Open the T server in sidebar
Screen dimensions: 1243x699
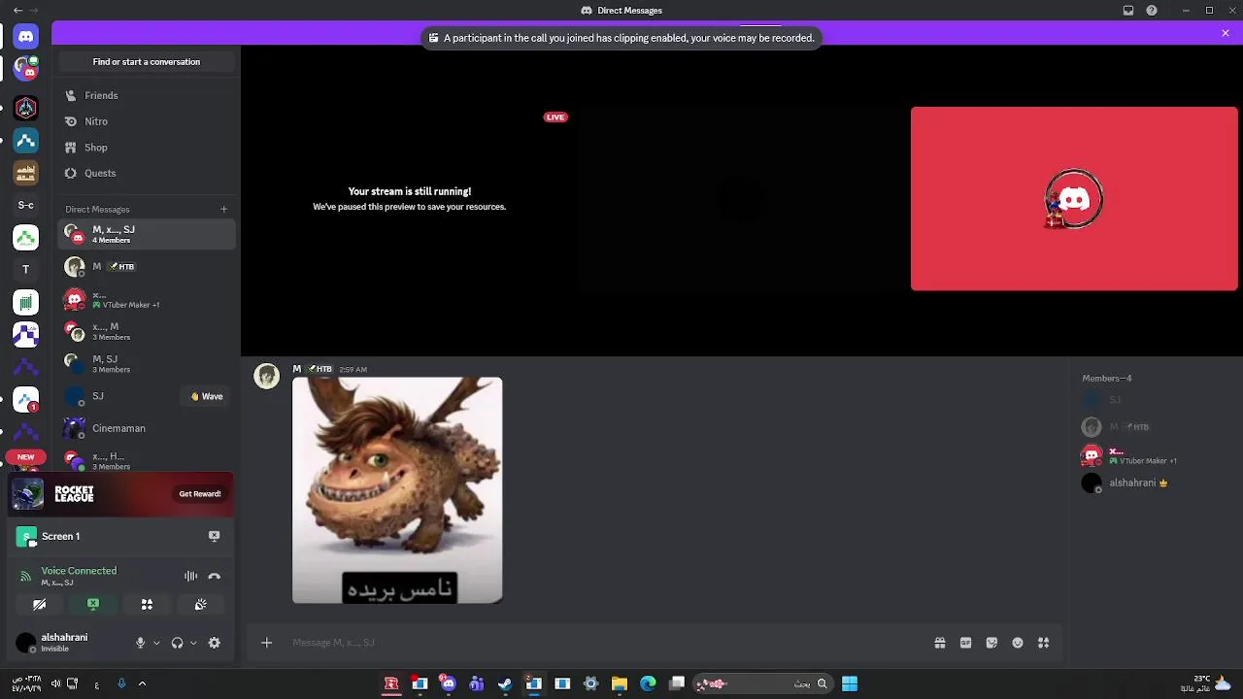[26, 270]
